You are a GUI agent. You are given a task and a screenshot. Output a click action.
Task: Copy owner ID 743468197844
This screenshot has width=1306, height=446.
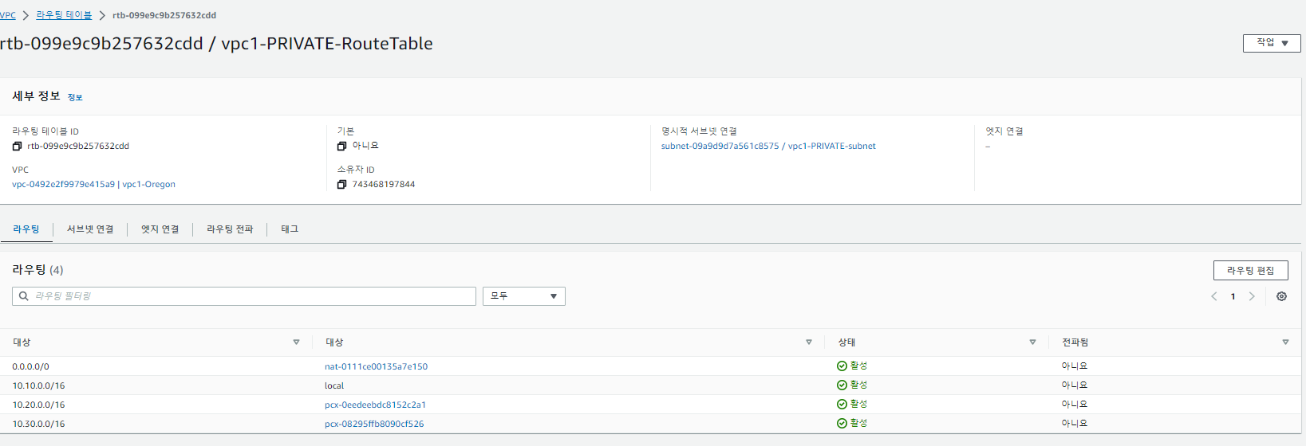pos(341,185)
